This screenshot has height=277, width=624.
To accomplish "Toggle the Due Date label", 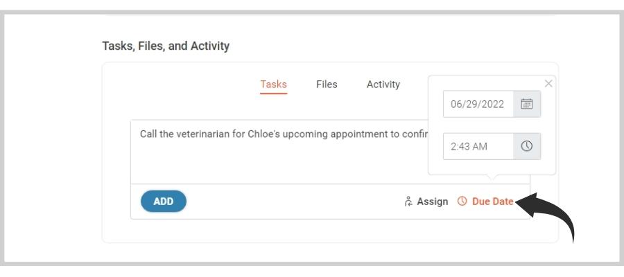I will coord(493,202).
